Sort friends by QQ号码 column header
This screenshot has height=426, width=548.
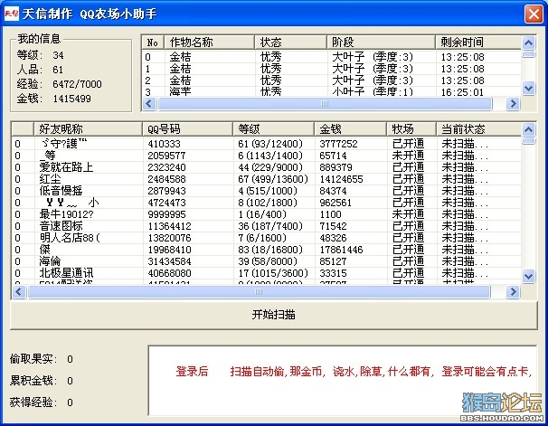tap(188, 129)
